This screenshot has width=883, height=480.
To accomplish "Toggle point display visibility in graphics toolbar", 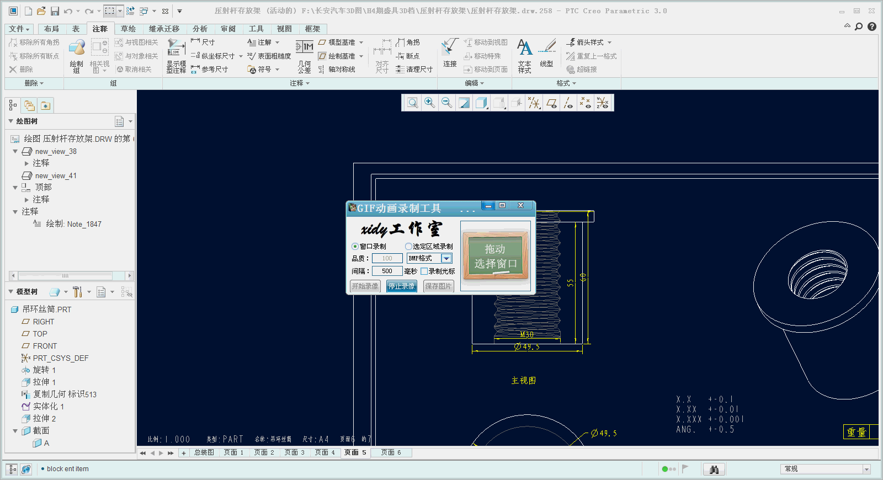I will [x=586, y=103].
